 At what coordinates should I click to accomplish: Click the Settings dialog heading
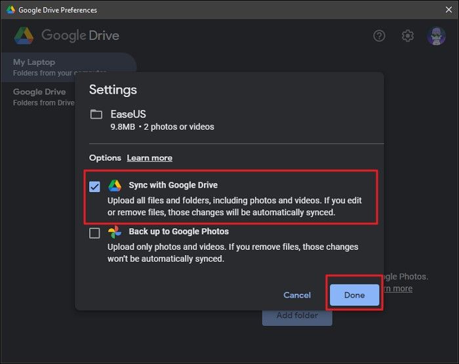click(113, 90)
